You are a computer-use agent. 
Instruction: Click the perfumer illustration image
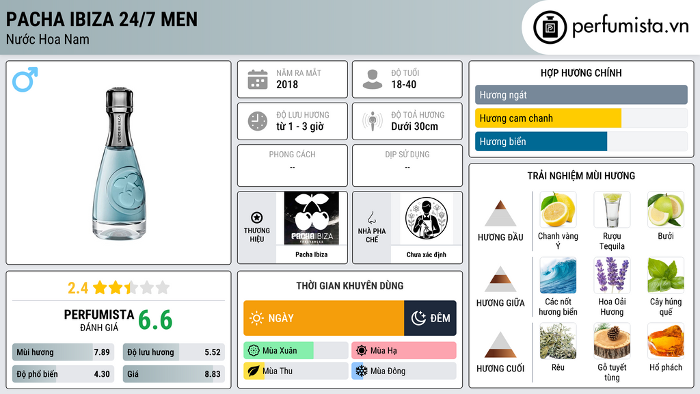(427, 218)
